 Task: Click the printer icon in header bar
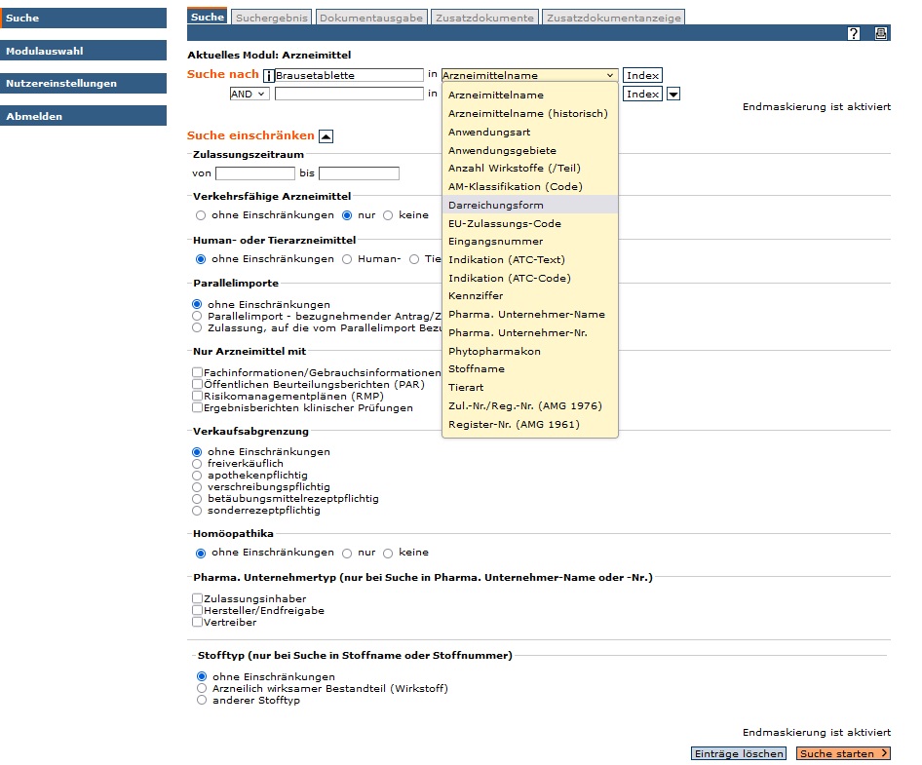[x=881, y=33]
